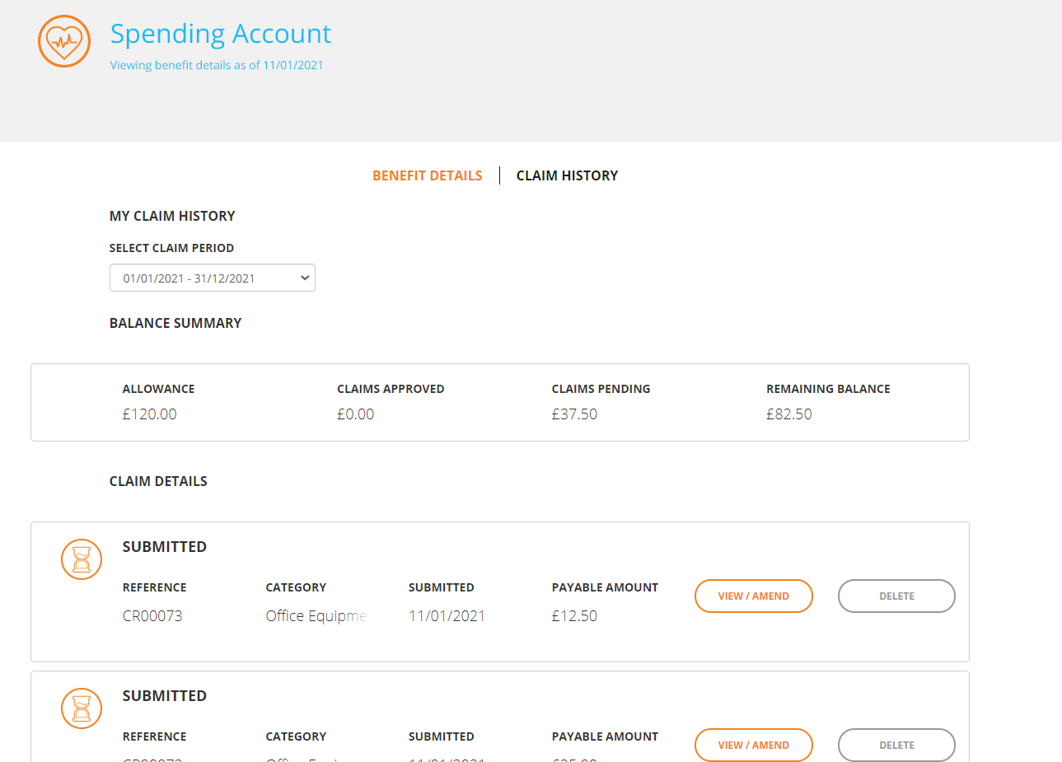This screenshot has height=762, width=1062.
Task: Open the claim period dropdown
Action: point(213,278)
